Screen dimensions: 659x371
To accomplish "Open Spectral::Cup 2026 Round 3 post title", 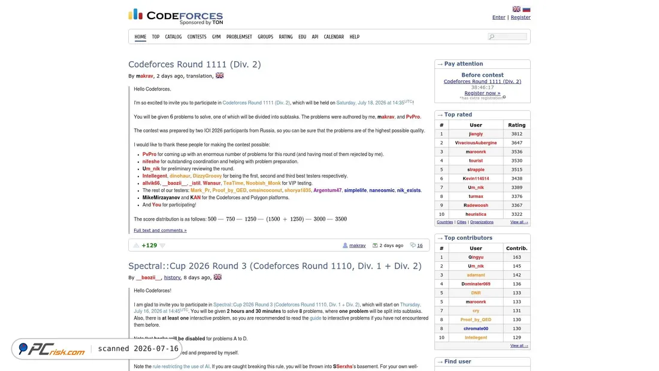I will pyautogui.click(x=275, y=266).
